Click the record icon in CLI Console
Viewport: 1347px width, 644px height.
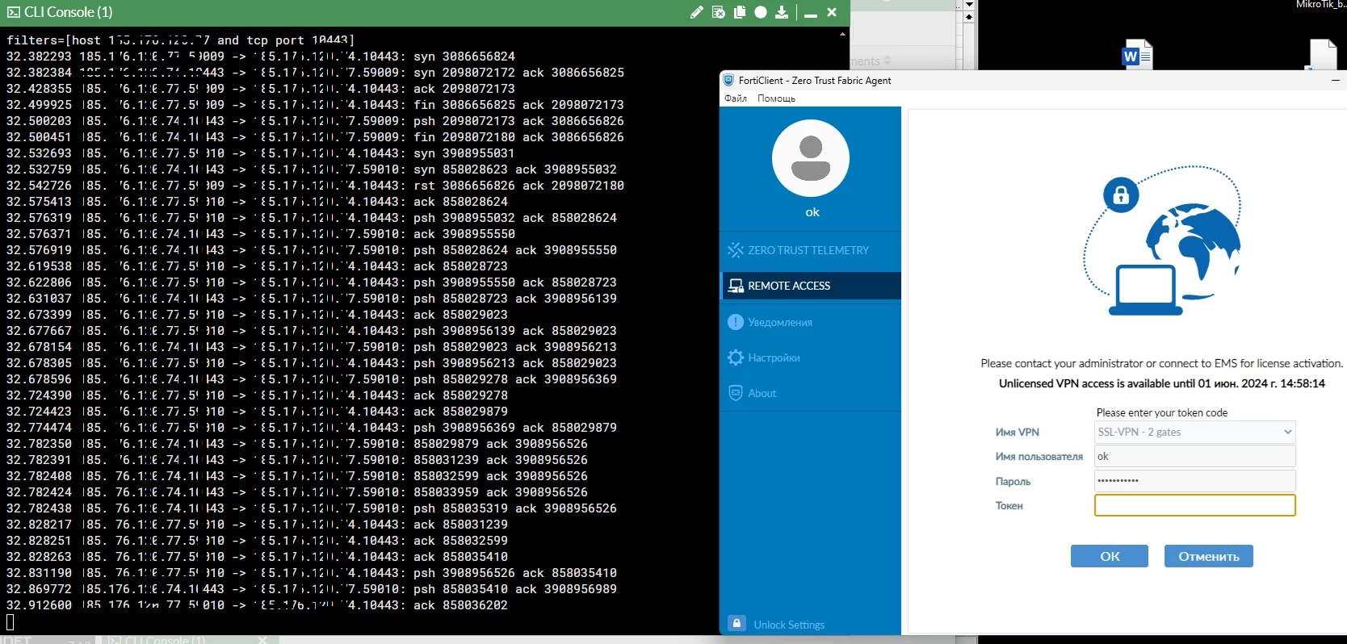[x=761, y=12]
